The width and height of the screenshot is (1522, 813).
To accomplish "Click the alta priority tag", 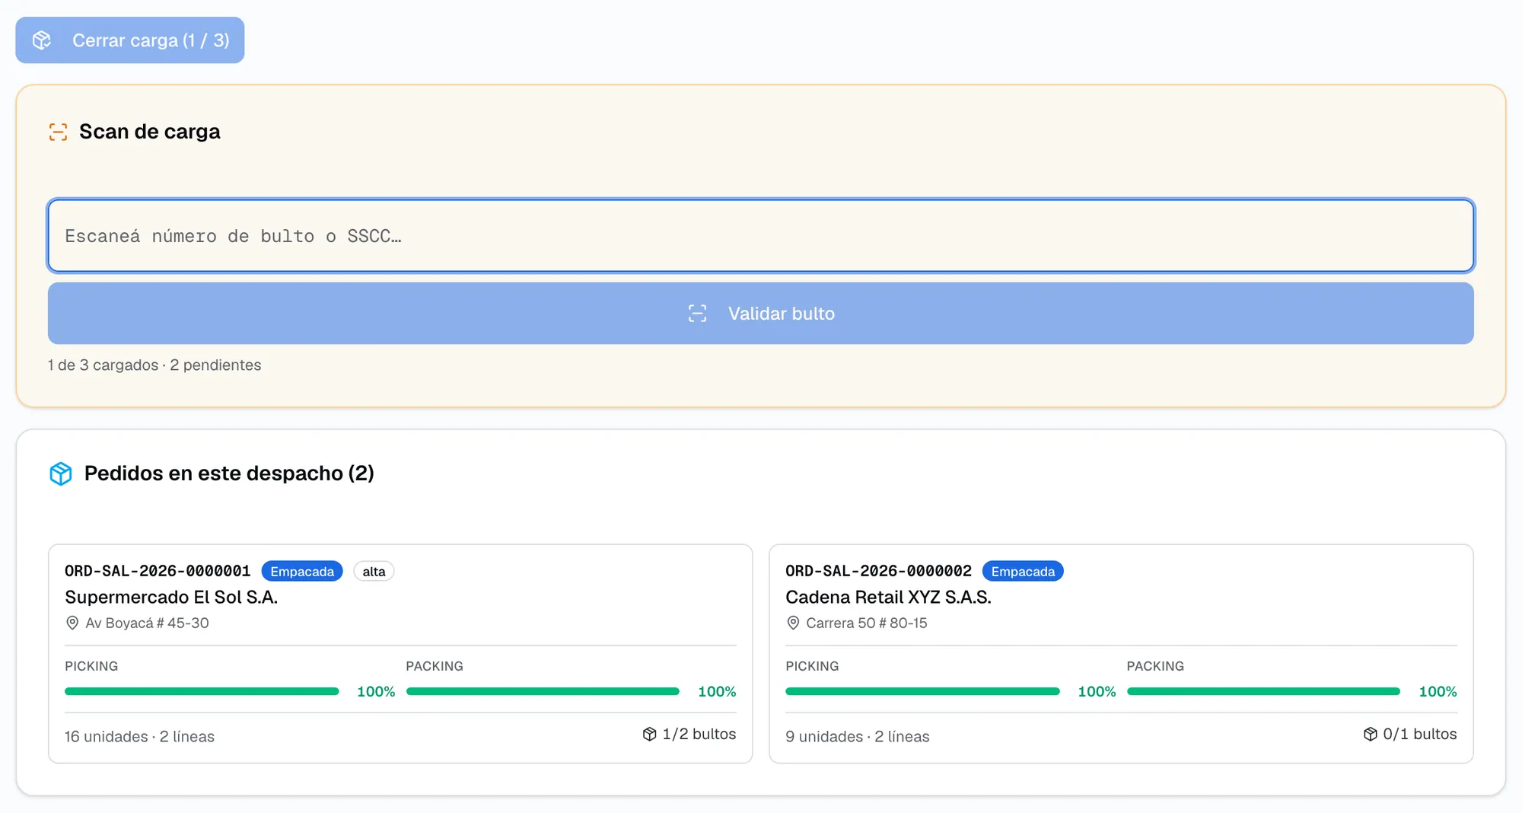I will (x=374, y=571).
